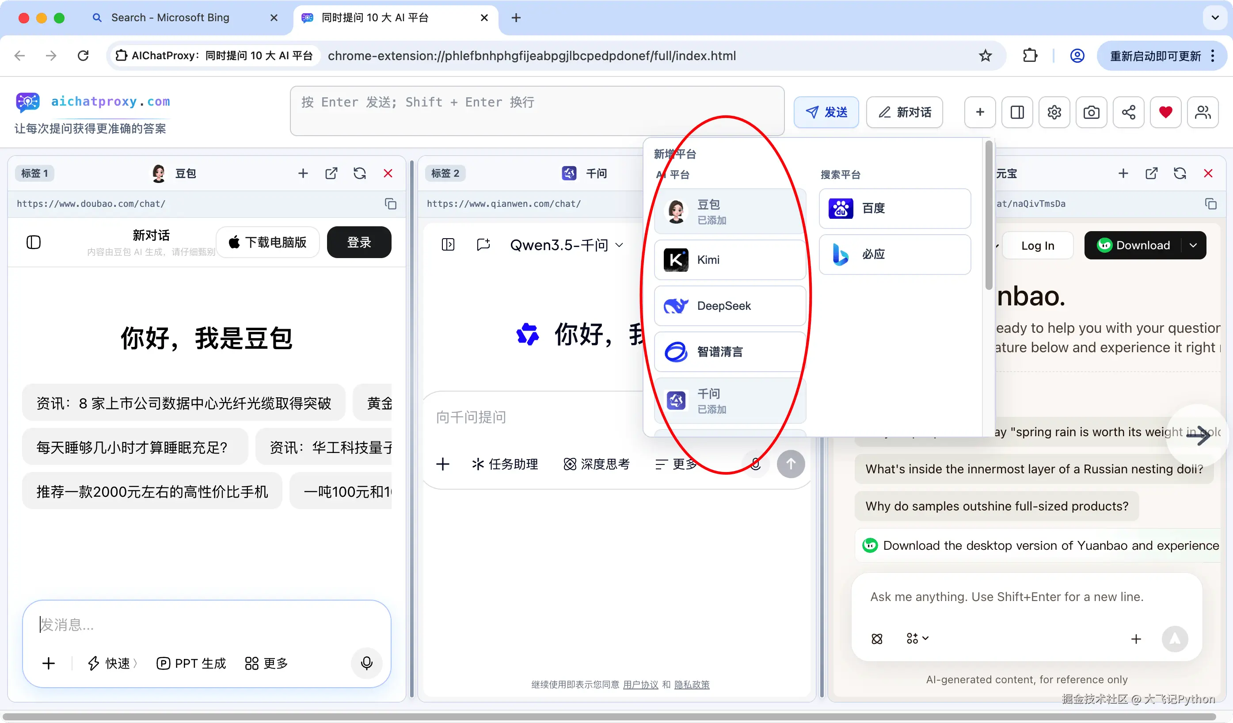The height and width of the screenshot is (723, 1233).
Task: Enable 深度思考 deep thinking in Qwen
Action: [597, 464]
